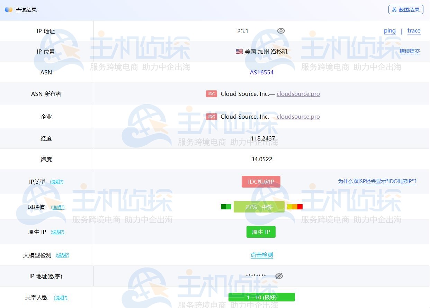This screenshot has width=430, height=308.
Task: Click the IDC badge next to ASN所有者
Action: [211, 93]
